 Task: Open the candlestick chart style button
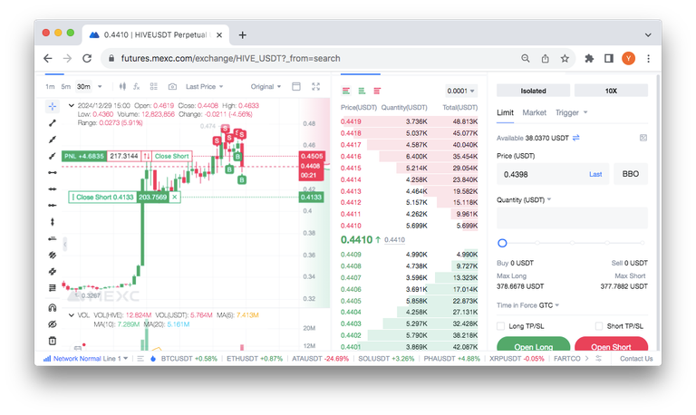pos(122,87)
